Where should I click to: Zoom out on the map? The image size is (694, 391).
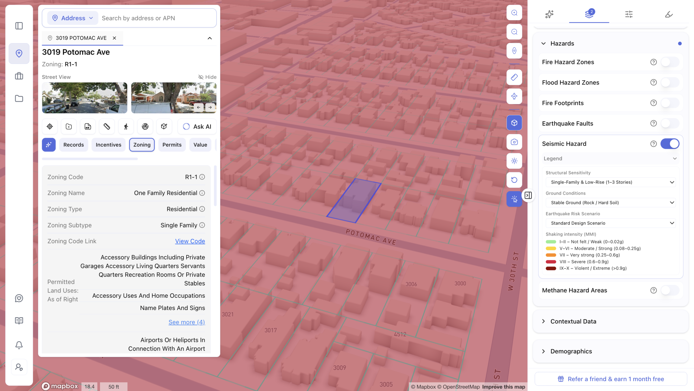[514, 32]
